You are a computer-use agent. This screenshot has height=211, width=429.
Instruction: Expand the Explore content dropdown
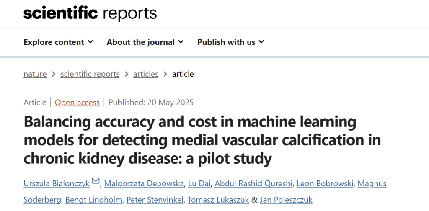coord(58,42)
